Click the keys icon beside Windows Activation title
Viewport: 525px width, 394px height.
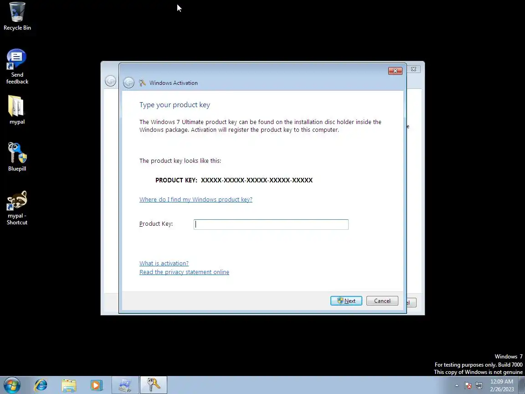coord(142,83)
